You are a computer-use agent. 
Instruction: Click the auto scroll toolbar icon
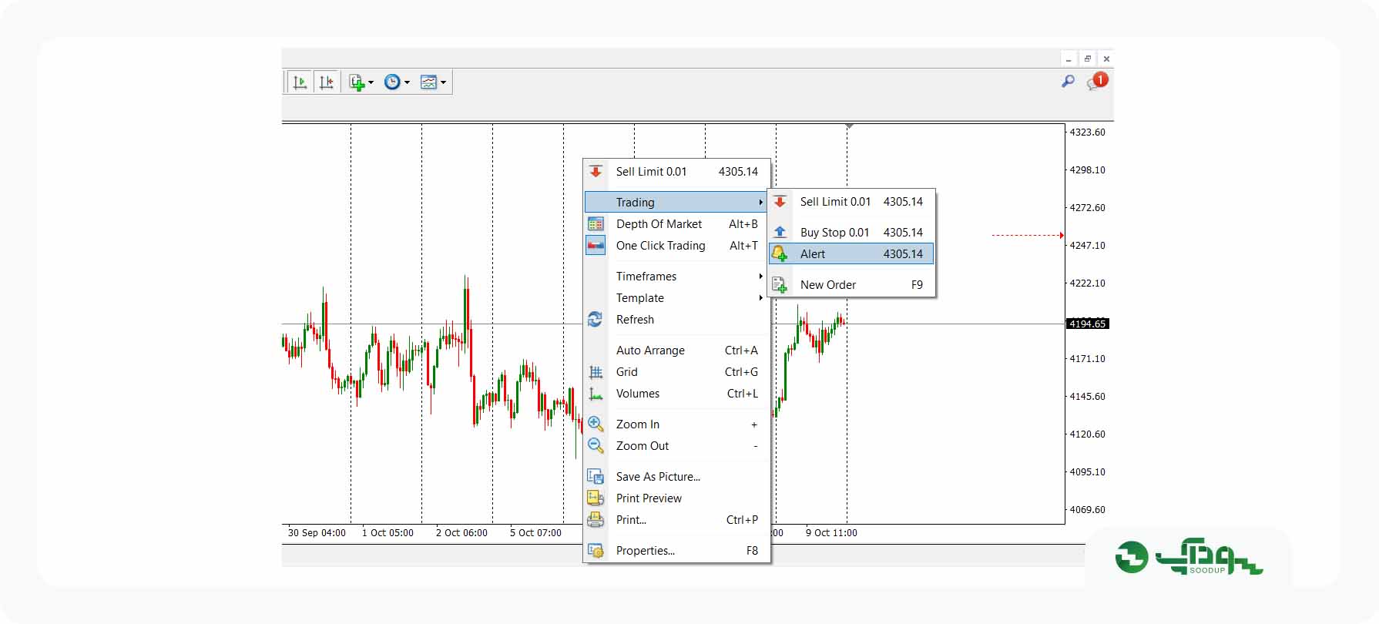coord(300,82)
